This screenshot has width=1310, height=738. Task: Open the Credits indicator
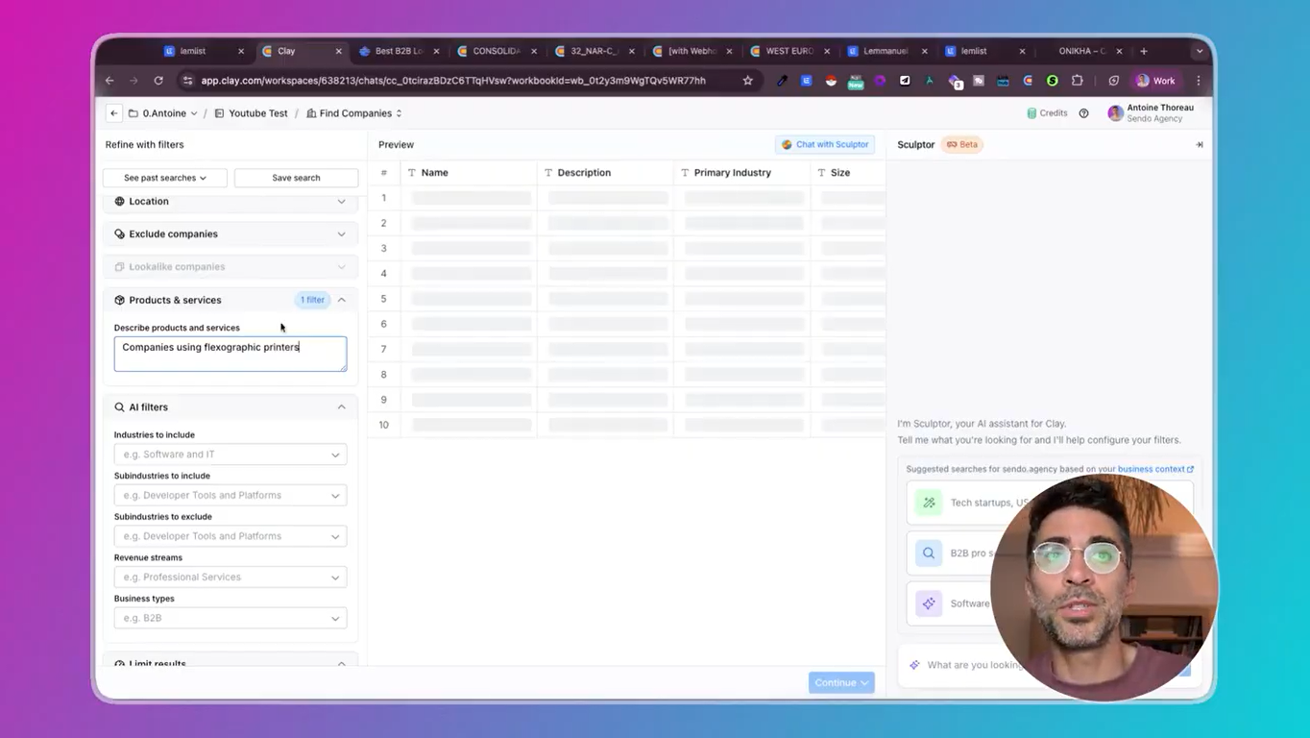click(x=1047, y=113)
